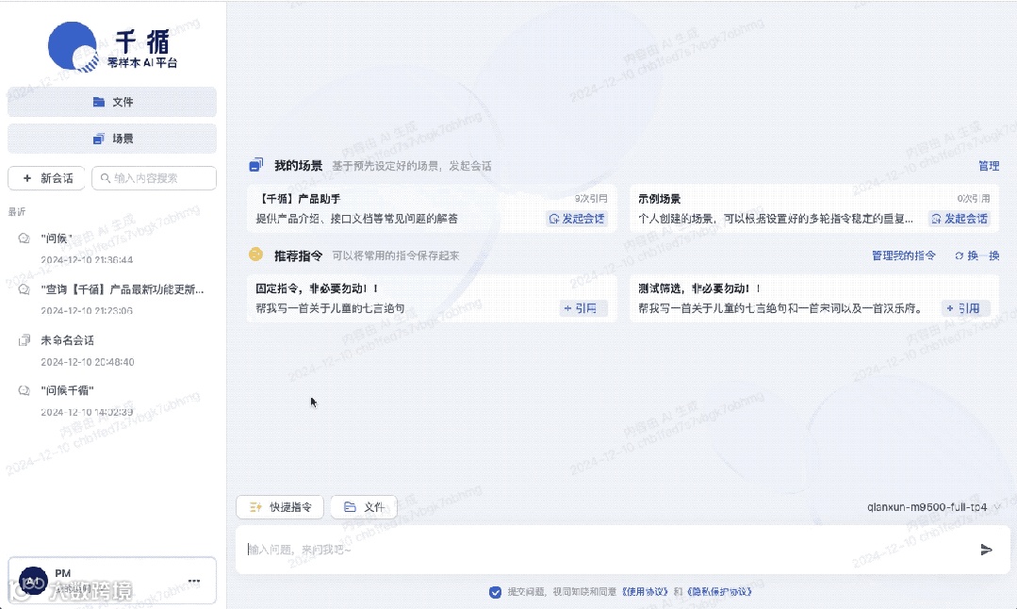This screenshot has width=1017, height=609.
Task: Click chat icon beside 查询【千循】 conversation
Action: 24,289
